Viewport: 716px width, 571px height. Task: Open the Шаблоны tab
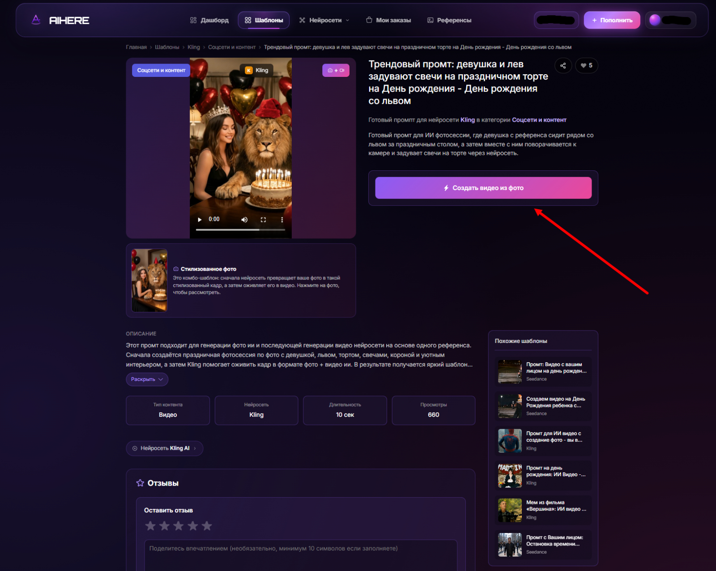pos(264,20)
